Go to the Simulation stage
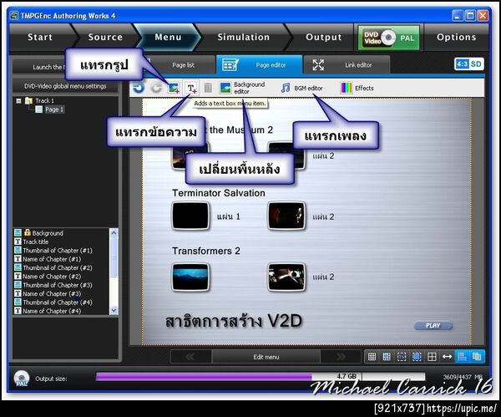Viewport: 501px width, 417px height. 244,37
